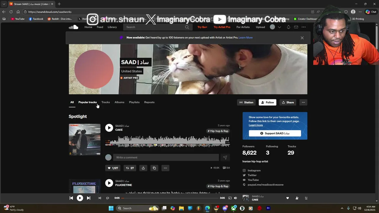379x213 pixels.
Task: Start the artist Station
Action: coord(246,102)
